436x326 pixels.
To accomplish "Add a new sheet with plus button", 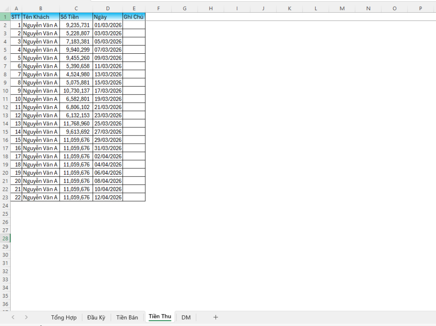I will tap(215, 317).
